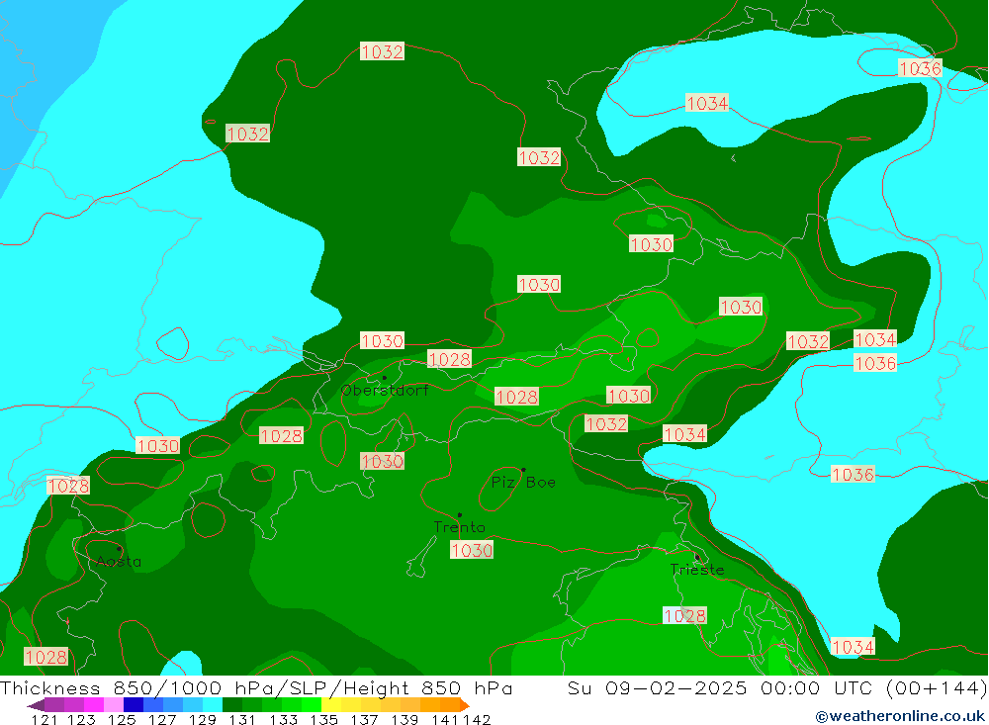Click the Oberstdorf city label
The image size is (989, 725).
384,390
